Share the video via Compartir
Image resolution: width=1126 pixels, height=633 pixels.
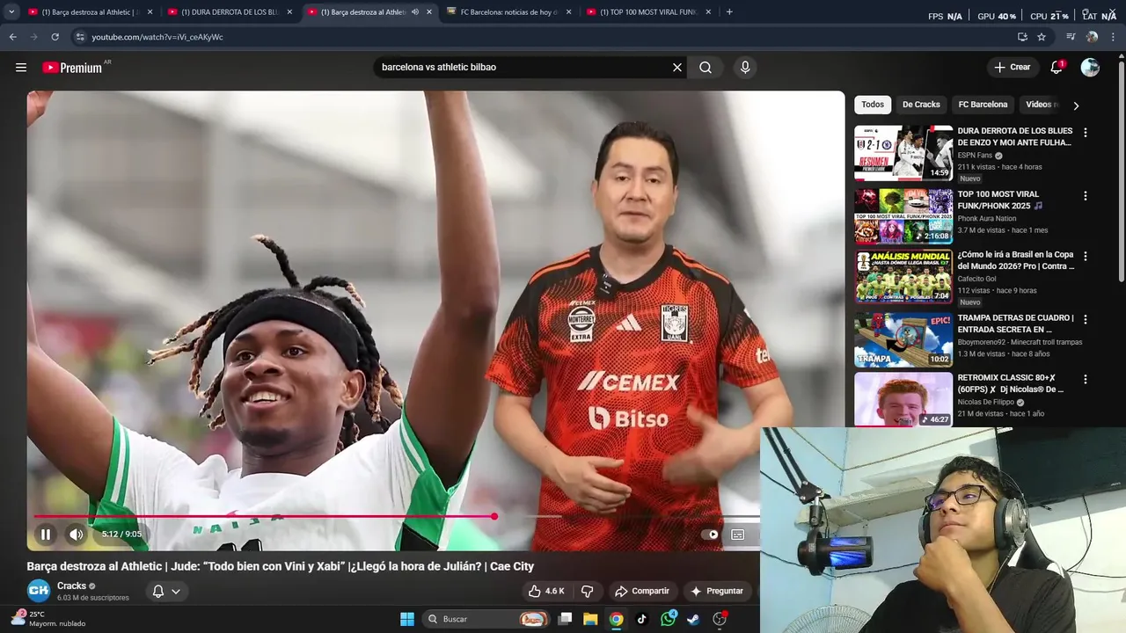[642, 591]
